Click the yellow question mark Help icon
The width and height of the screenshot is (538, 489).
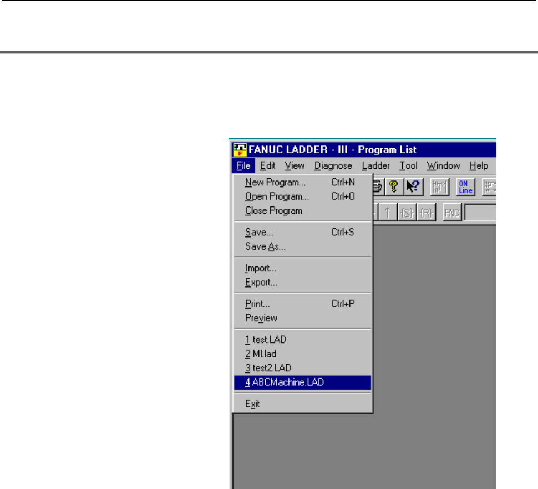point(394,187)
